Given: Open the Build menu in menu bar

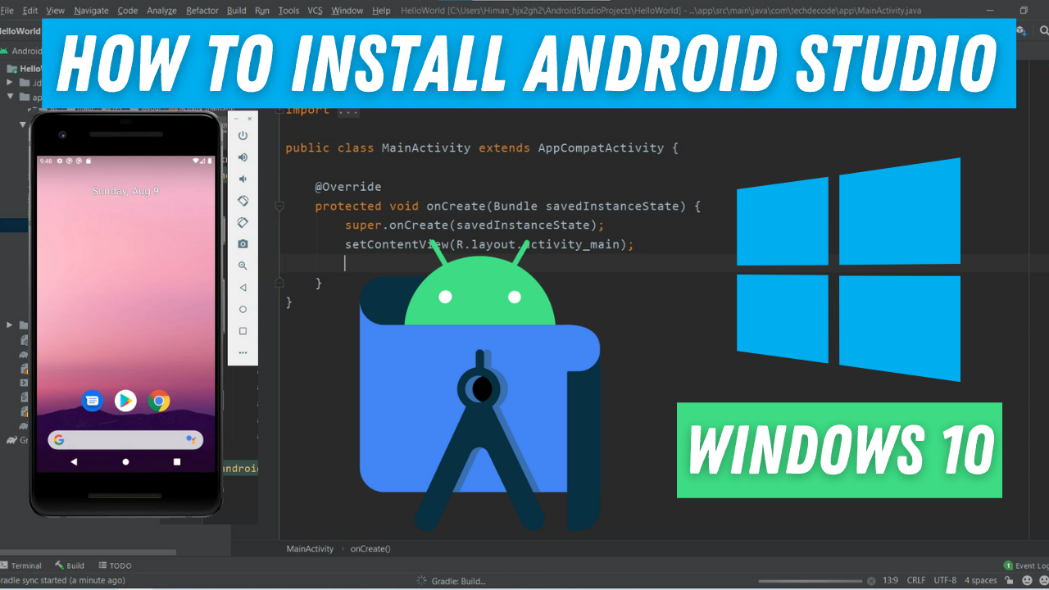Looking at the screenshot, I should 237,11.
